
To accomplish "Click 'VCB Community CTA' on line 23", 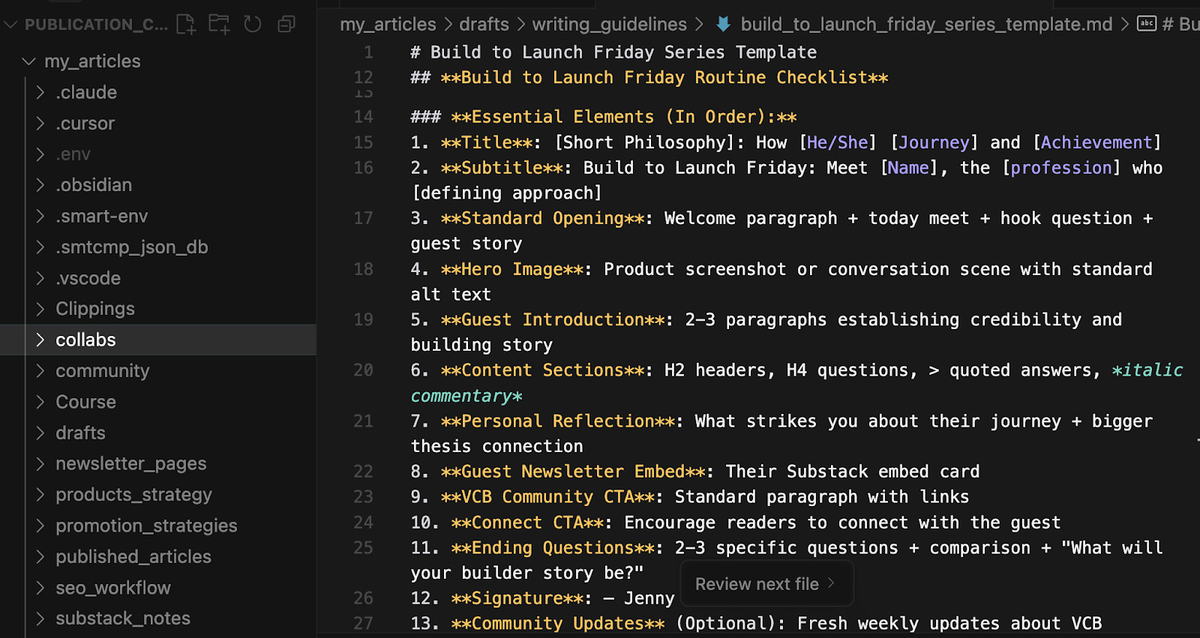I will point(547,497).
